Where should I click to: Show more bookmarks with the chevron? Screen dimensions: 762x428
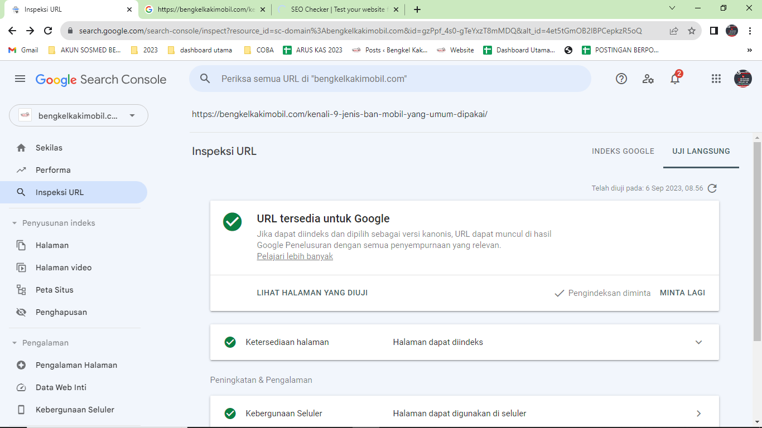point(750,50)
